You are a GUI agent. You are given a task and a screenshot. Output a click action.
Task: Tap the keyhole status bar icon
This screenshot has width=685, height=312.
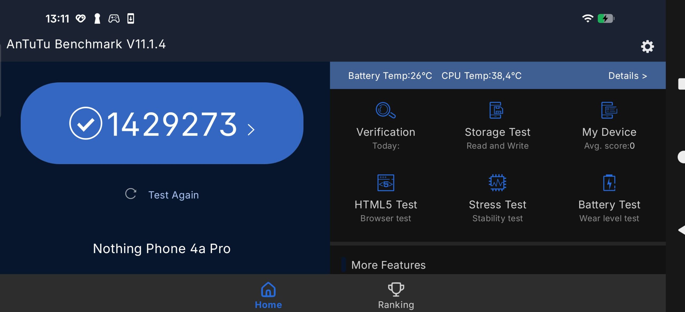[x=97, y=18]
